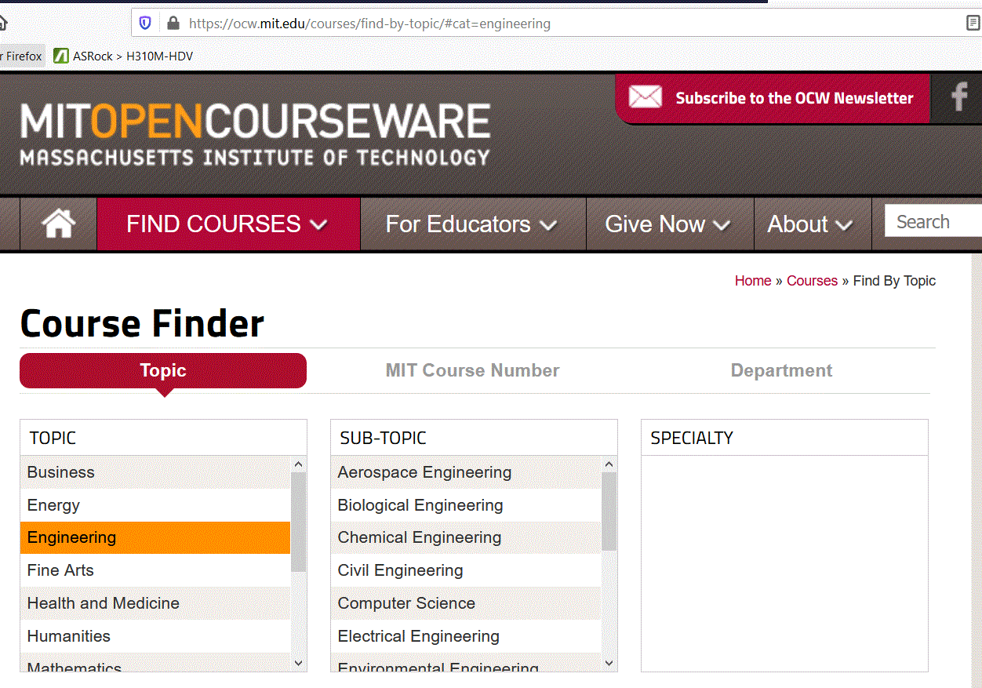Switch to the Department tab

781,370
